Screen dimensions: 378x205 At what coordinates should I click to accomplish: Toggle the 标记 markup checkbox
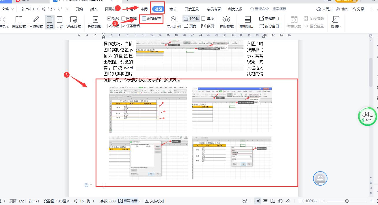(x=109, y=26)
